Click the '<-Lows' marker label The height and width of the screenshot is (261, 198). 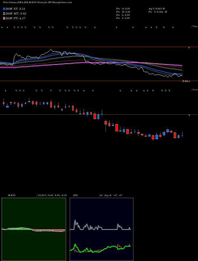(x=194, y=89)
